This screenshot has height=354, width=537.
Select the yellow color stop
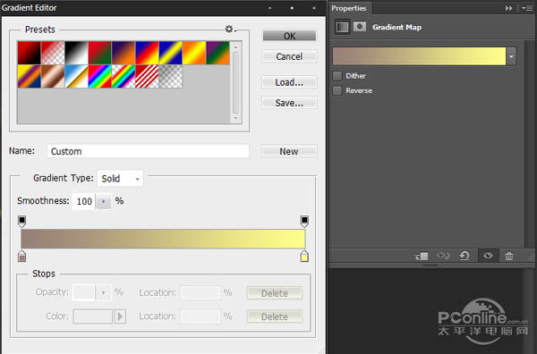pyautogui.click(x=304, y=257)
